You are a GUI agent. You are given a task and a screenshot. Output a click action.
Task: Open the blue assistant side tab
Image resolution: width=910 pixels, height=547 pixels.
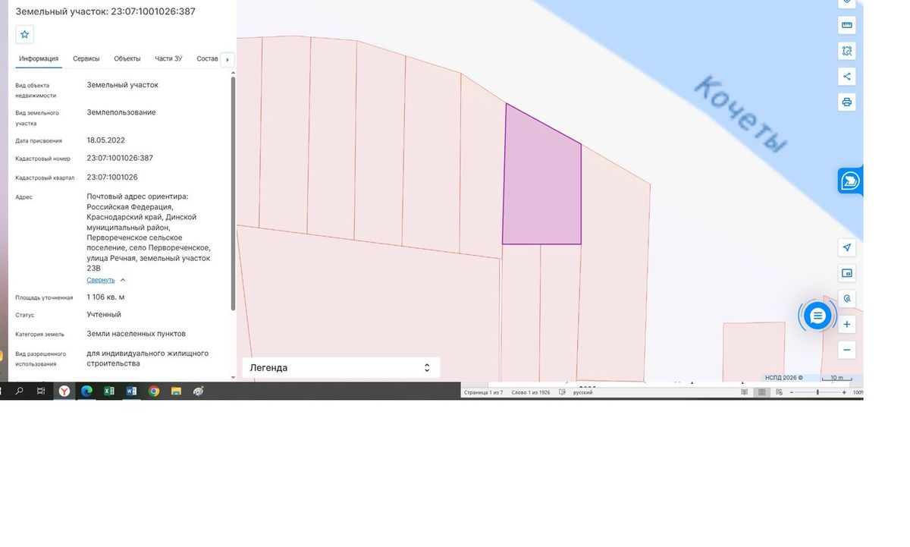point(850,181)
